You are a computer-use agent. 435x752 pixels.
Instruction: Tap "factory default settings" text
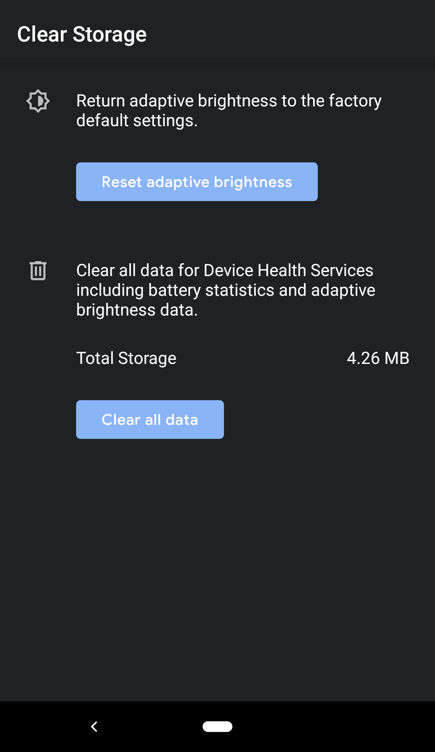point(229,110)
